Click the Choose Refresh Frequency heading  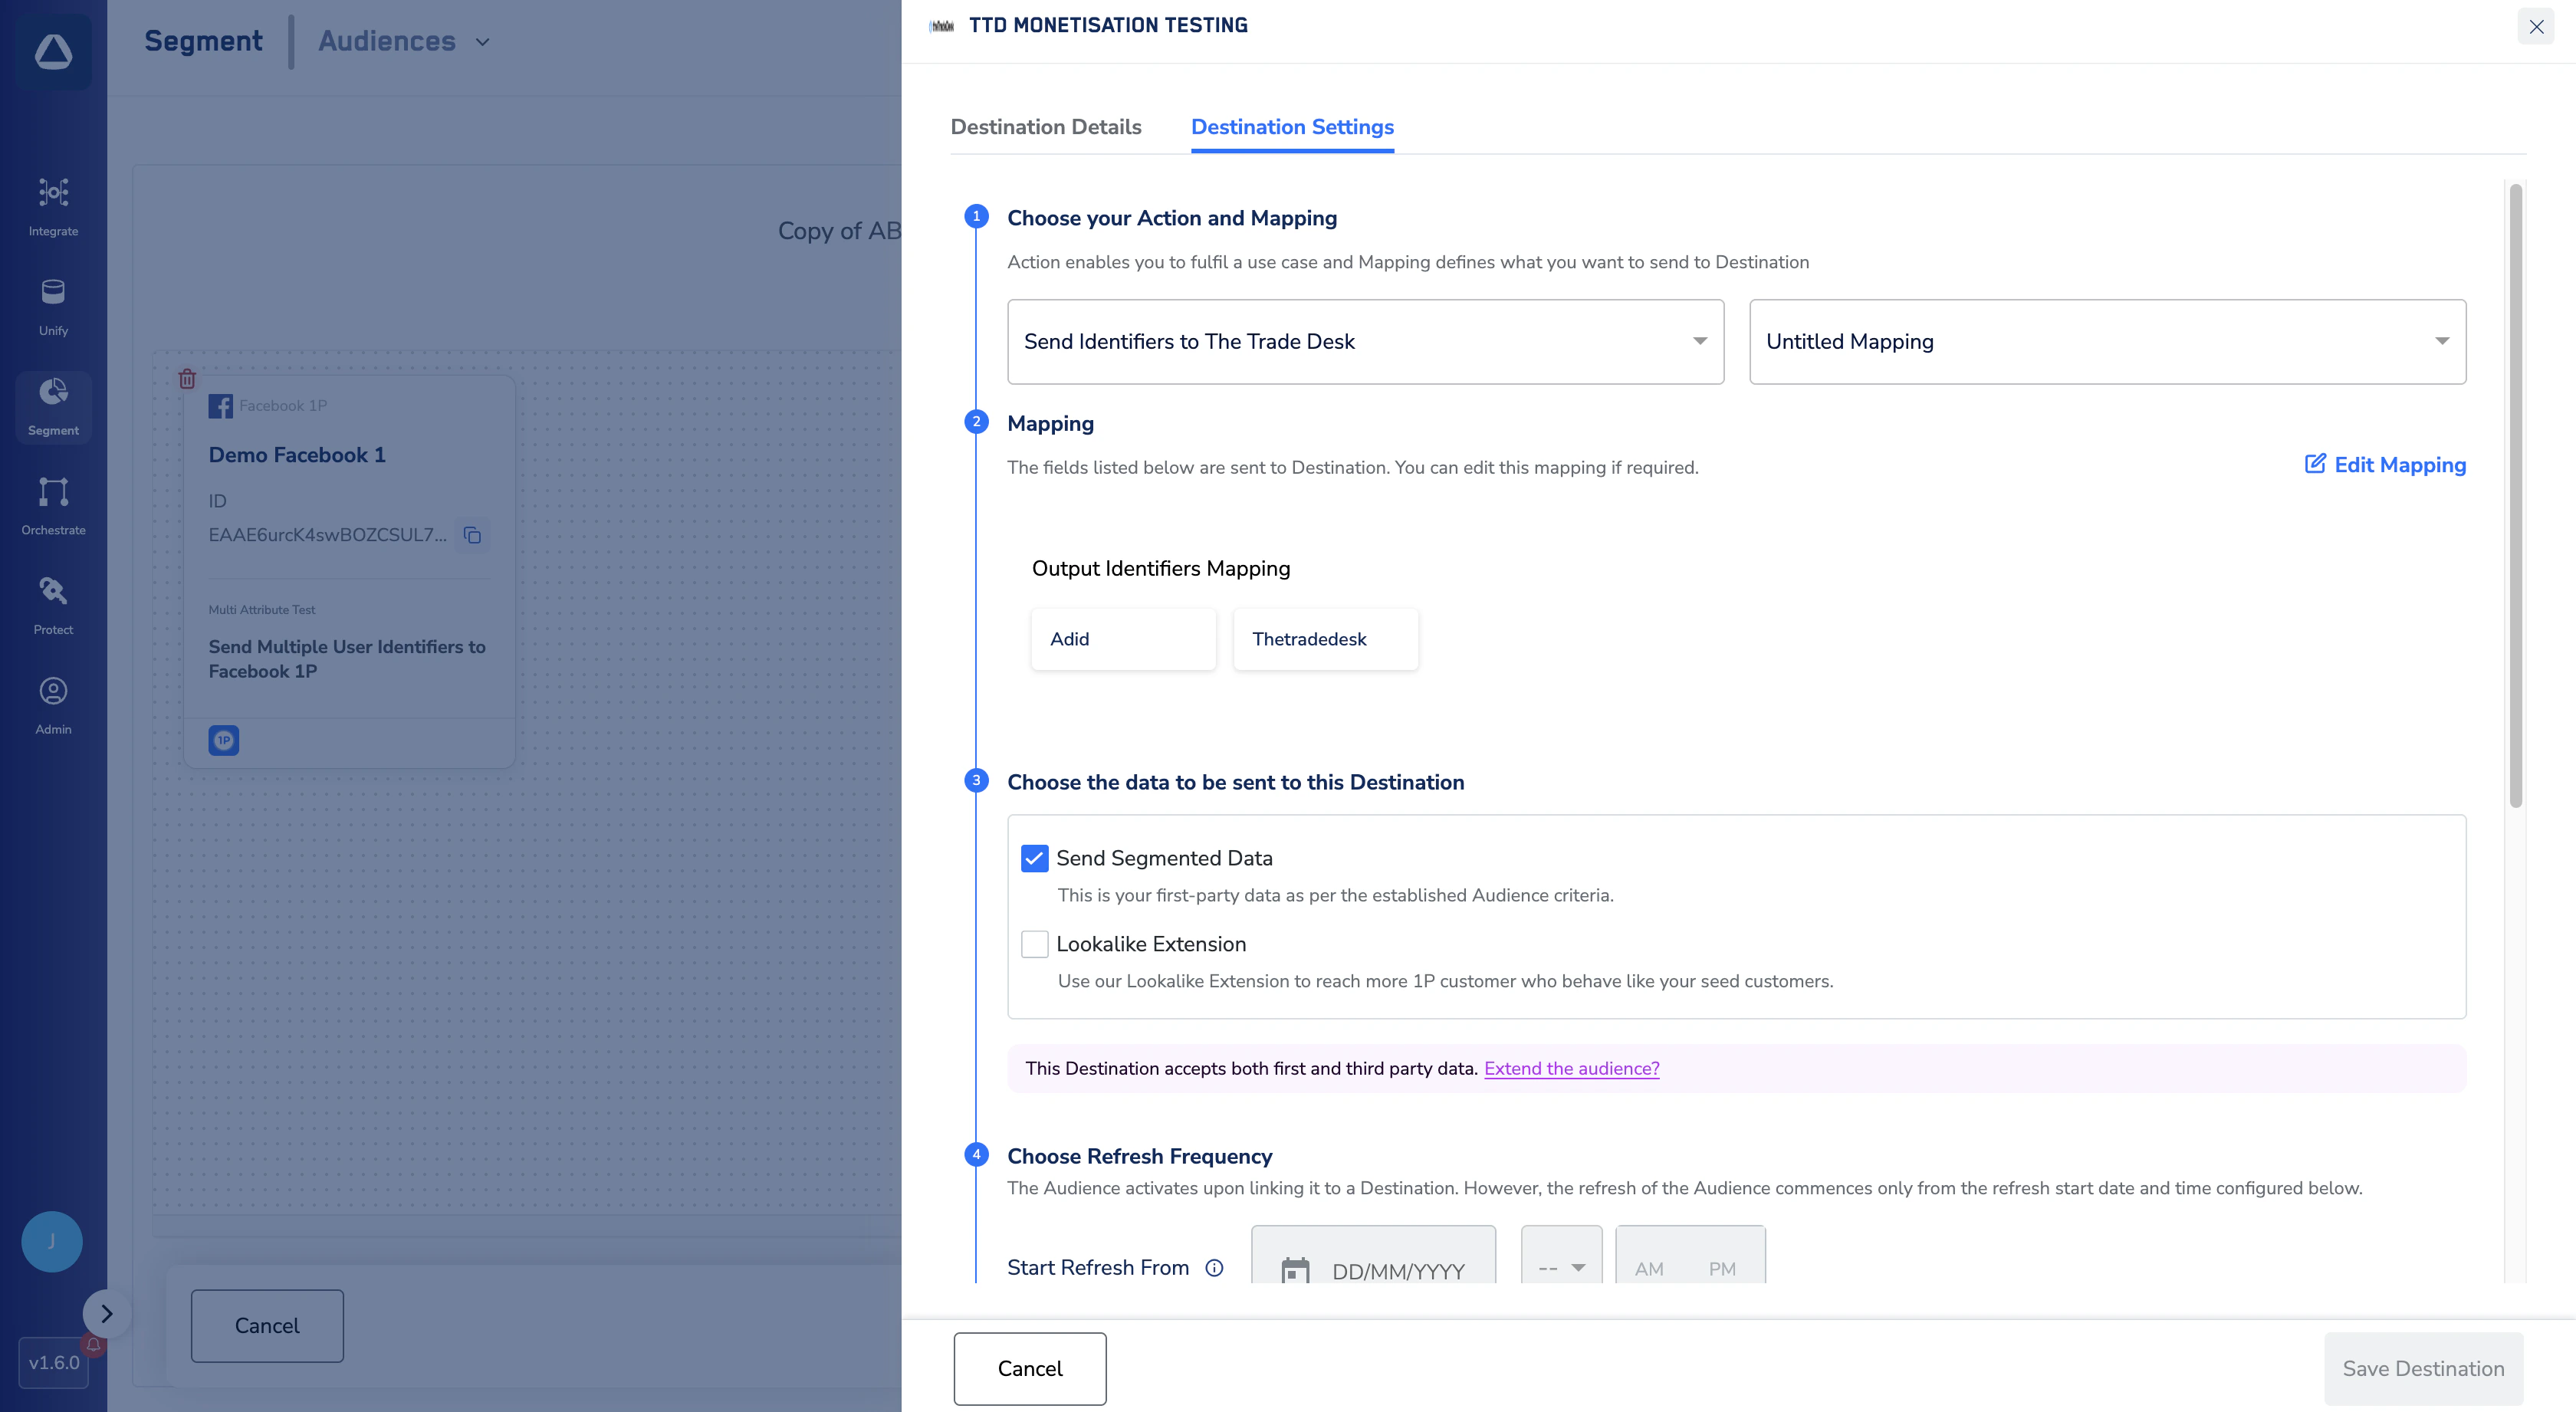(1139, 1156)
